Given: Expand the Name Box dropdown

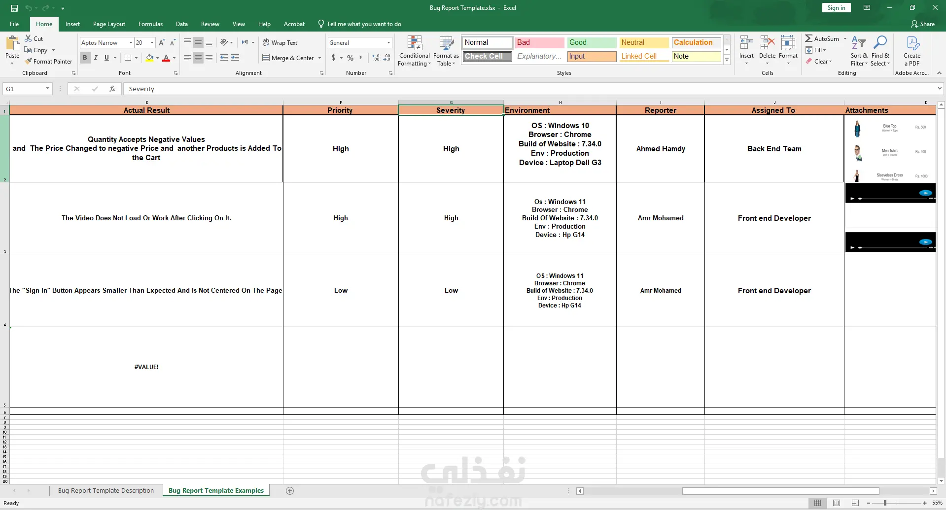Looking at the screenshot, I should 47,89.
